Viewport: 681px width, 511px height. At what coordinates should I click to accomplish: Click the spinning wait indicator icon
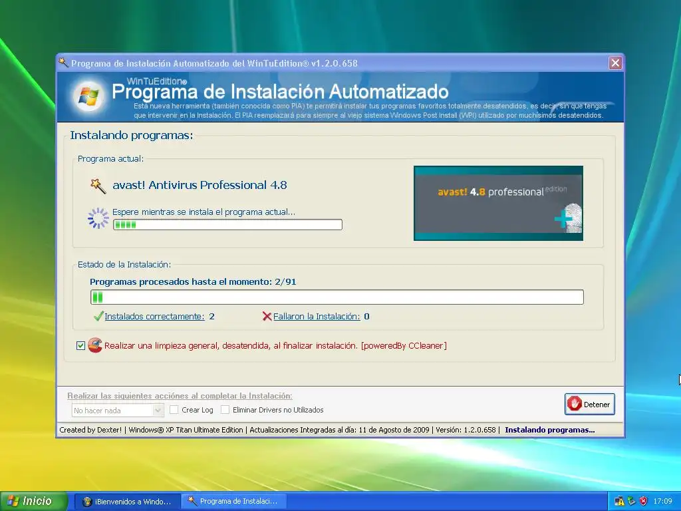pyautogui.click(x=98, y=218)
